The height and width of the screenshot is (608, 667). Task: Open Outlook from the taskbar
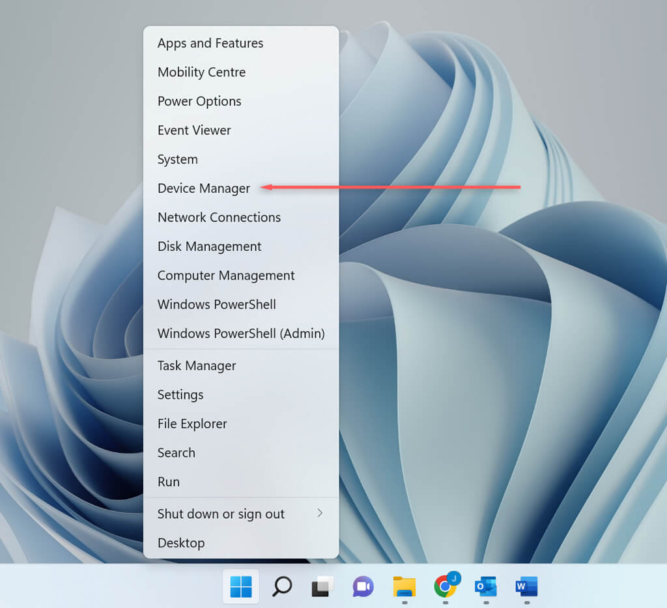pos(486,586)
